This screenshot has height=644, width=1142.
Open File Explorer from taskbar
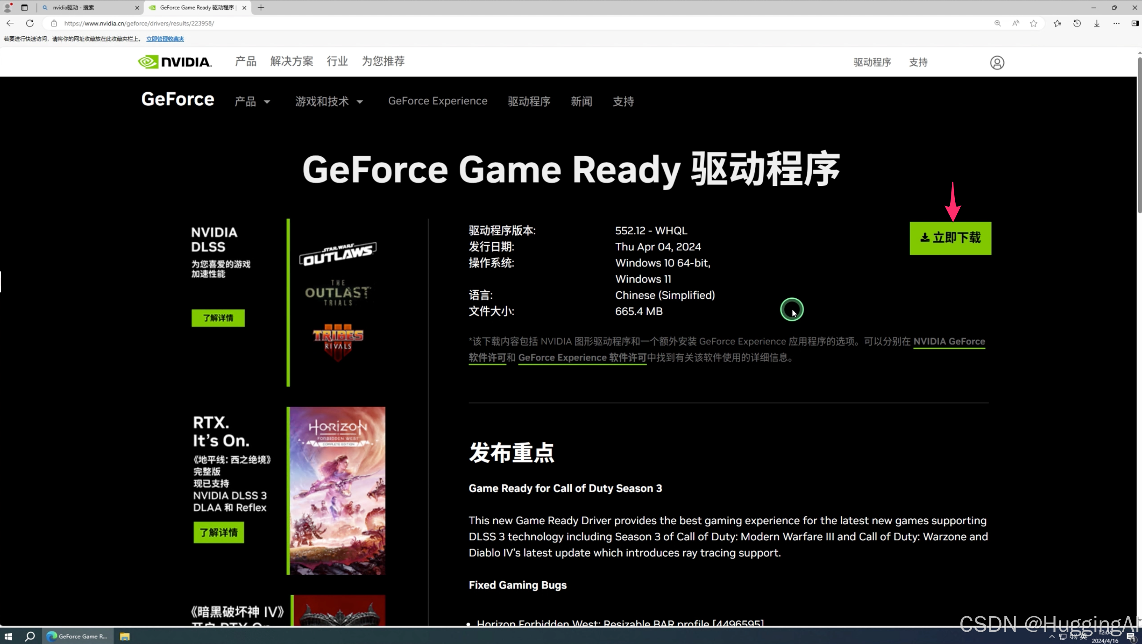[124, 636]
